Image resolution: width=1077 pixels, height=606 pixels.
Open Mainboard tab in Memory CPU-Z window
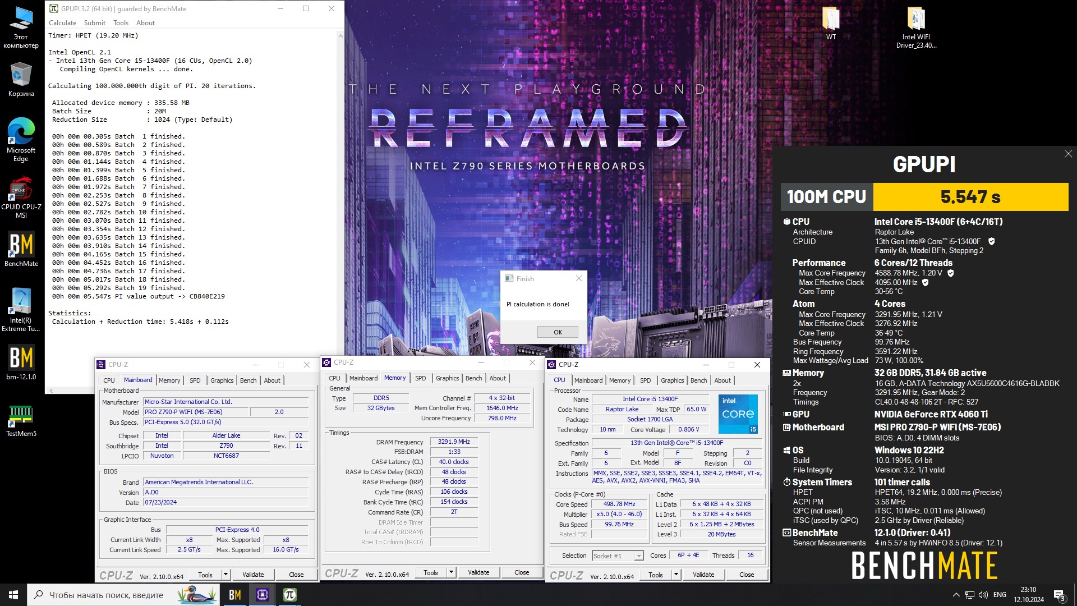point(363,378)
